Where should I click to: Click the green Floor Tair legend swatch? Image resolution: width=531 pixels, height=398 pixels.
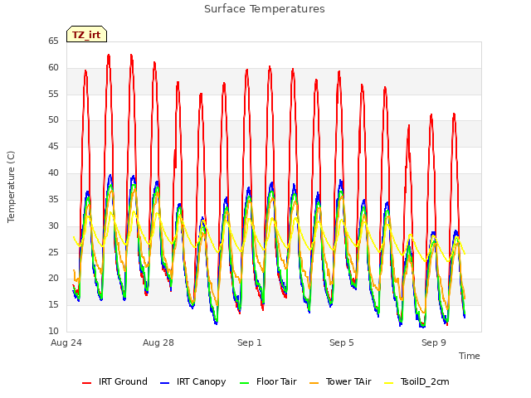tap(244, 383)
